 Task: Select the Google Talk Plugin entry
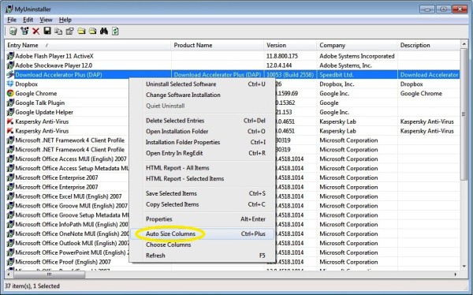tap(40, 103)
